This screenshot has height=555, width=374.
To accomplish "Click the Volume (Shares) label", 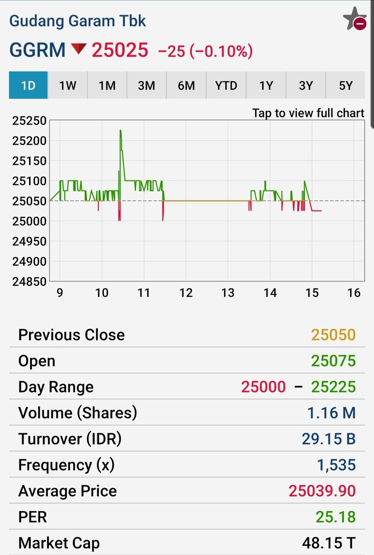I will point(78,413).
